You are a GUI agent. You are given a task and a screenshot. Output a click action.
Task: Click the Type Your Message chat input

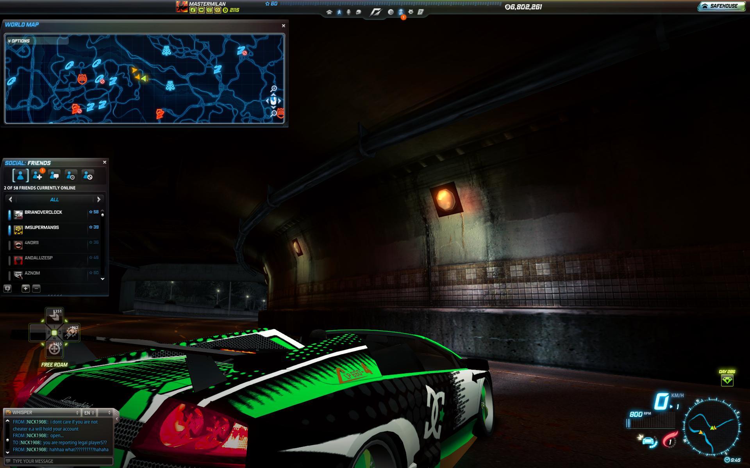pyautogui.click(x=59, y=461)
